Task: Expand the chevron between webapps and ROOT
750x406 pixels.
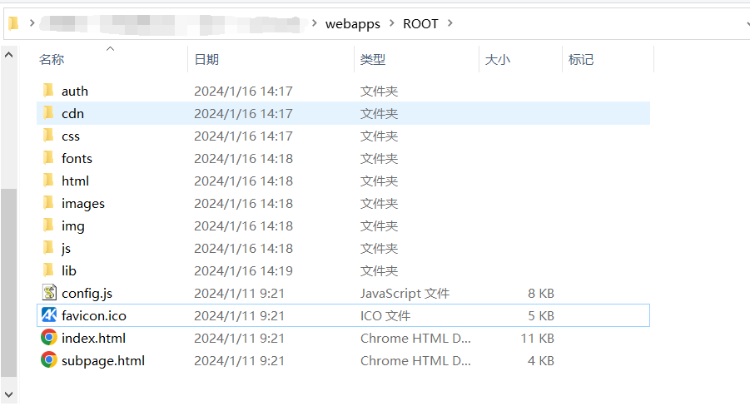Action: point(390,23)
